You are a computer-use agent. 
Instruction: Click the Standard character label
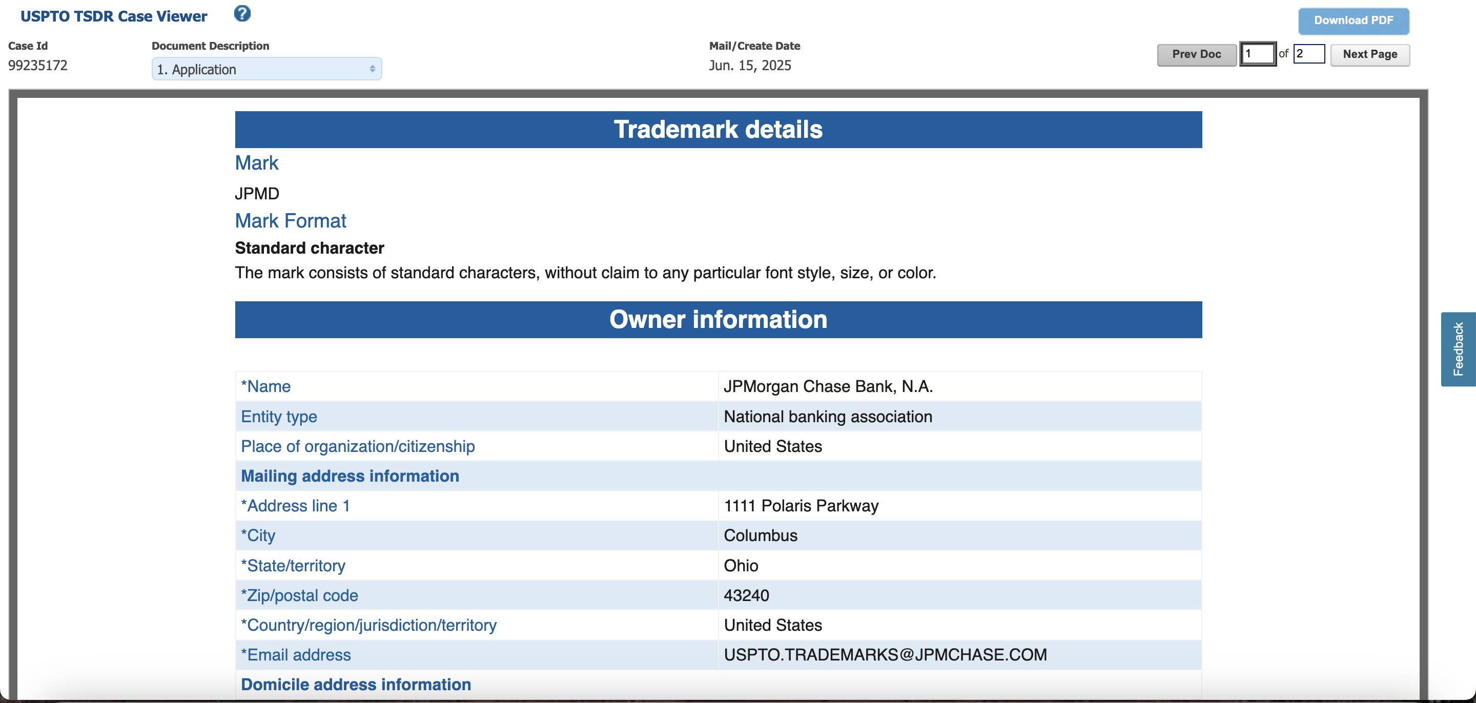pyautogui.click(x=310, y=248)
